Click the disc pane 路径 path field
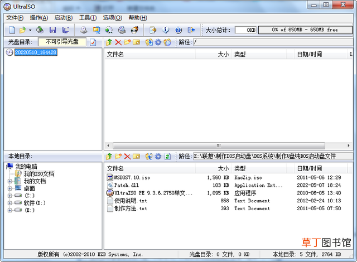The width and height of the screenshot is (357, 262). click(273, 42)
